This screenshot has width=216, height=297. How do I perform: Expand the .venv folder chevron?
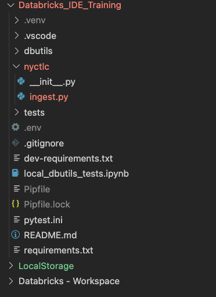(17, 20)
